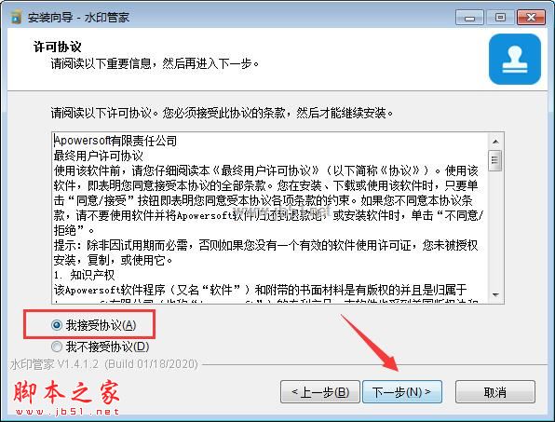Click the blue stamp logo of 水印管家
The width and height of the screenshot is (555, 422).
pos(515,59)
